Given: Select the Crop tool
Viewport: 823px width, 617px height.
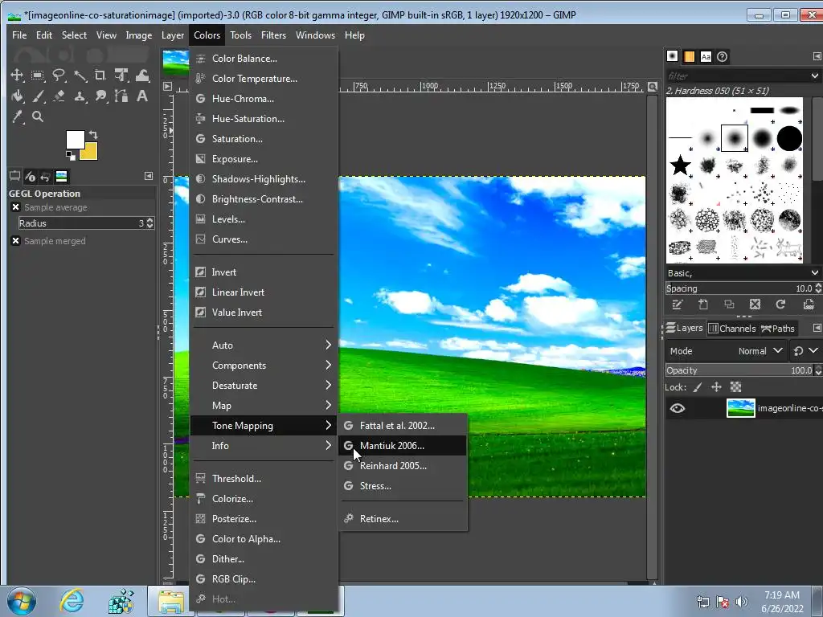Looking at the screenshot, I should point(100,75).
